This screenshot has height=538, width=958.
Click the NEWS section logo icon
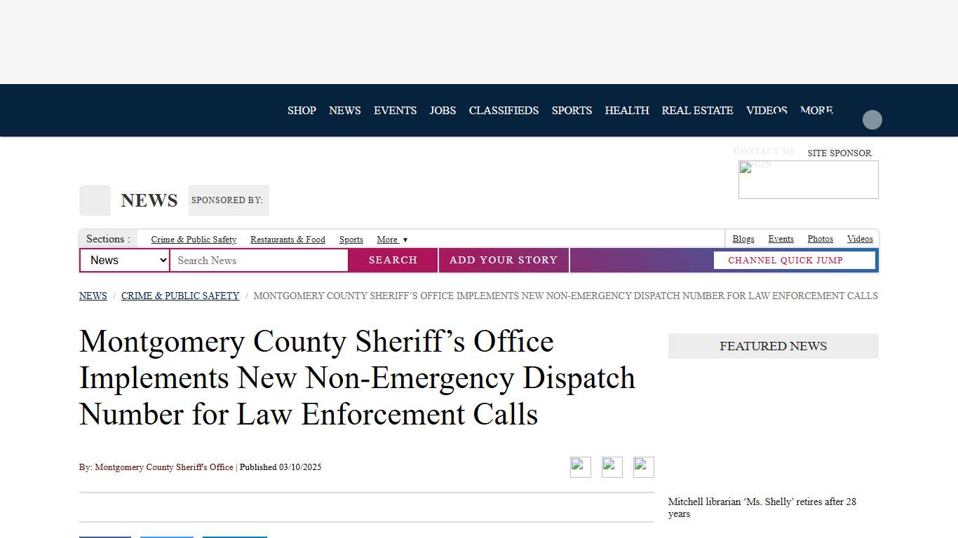[x=95, y=200]
